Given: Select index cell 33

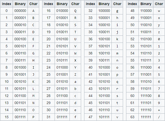Looking at the screenshot, I should (90, 18).
